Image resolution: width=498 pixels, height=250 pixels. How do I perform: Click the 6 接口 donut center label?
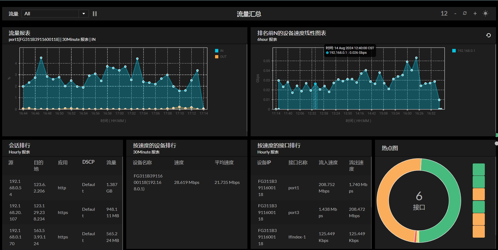419,201
